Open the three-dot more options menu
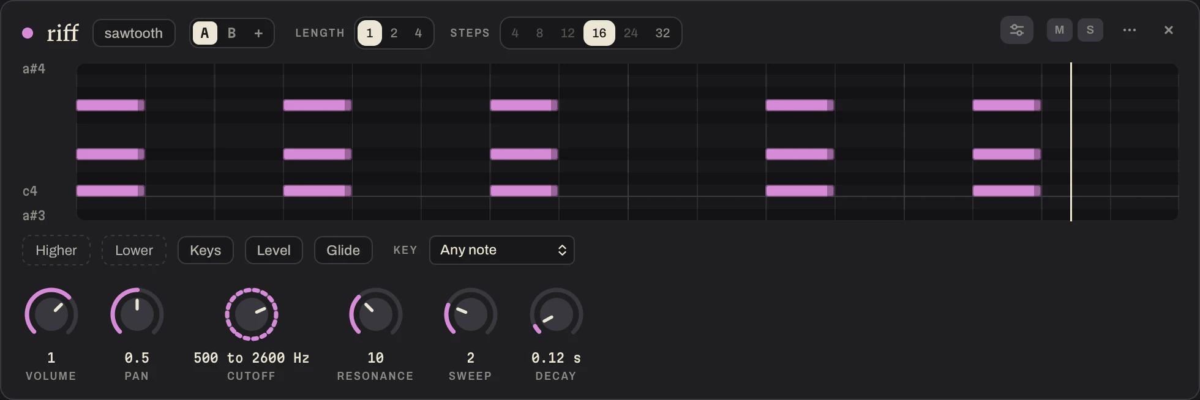This screenshot has height=400, width=1200. [1130, 30]
